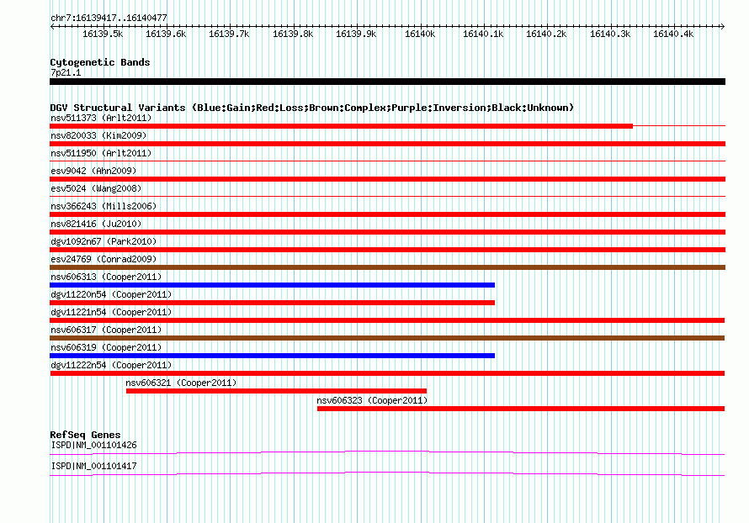Click the 16139.7k ruler tick label
The height and width of the screenshot is (523, 749).
[x=229, y=34]
